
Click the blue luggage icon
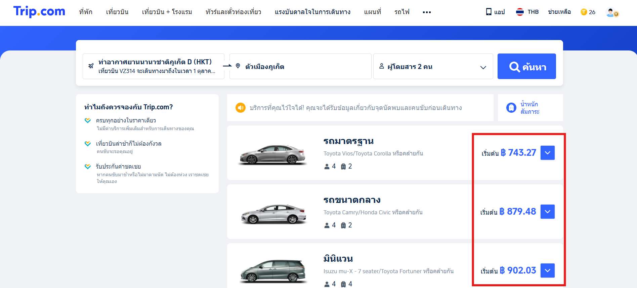tap(511, 108)
